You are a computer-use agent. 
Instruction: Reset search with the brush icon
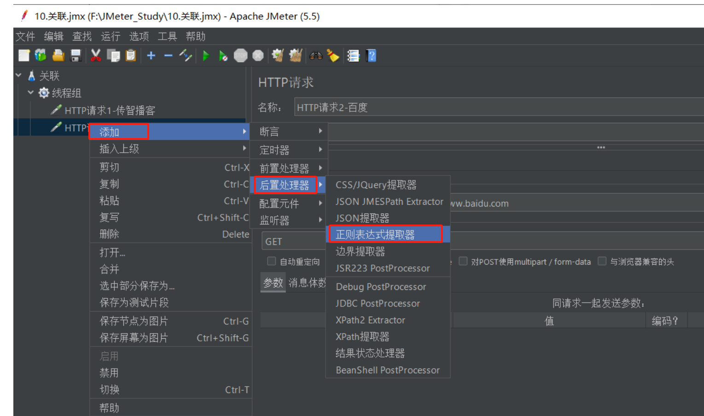333,56
